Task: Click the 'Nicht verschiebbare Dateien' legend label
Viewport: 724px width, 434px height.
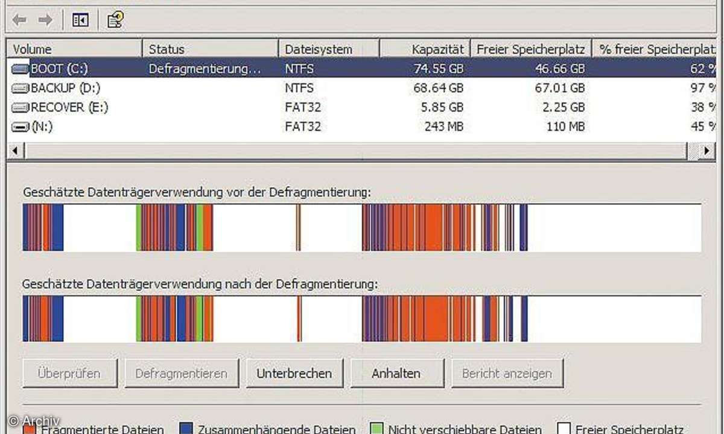Action: tap(465, 429)
